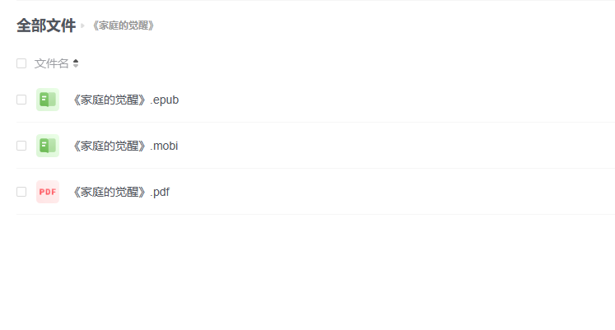
Task: Check the box for 《家庭的觉醒》.mobi
Action: (21, 146)
